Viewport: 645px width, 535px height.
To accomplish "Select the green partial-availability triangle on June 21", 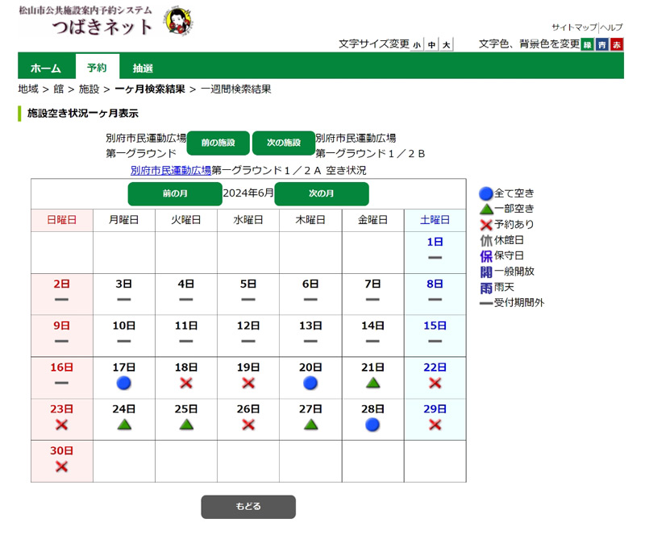I will pyautogui.click(x=372, y=383).
